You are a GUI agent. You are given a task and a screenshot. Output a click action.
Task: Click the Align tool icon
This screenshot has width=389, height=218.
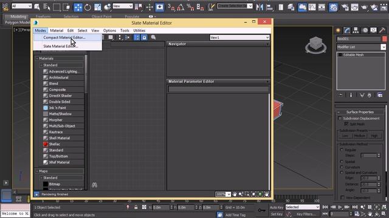point(269,7)
